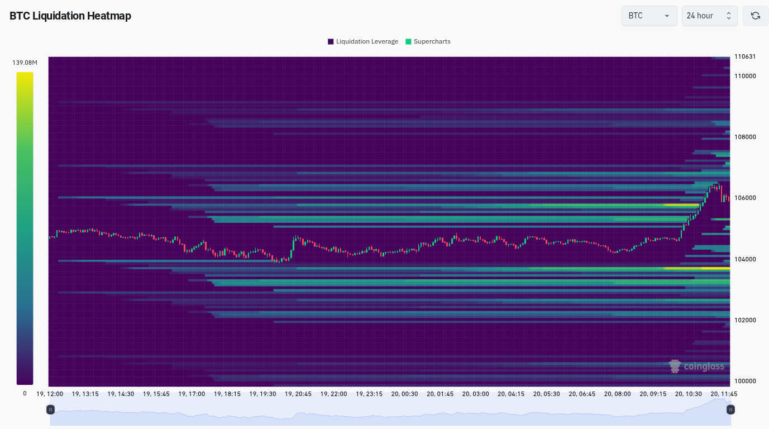Click the coinglass watermark logo
769x429 pixels.
point(696,366)
